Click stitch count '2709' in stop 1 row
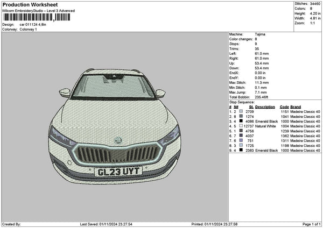Viewport: 323px width, 228px height. [x=250, y=111]
